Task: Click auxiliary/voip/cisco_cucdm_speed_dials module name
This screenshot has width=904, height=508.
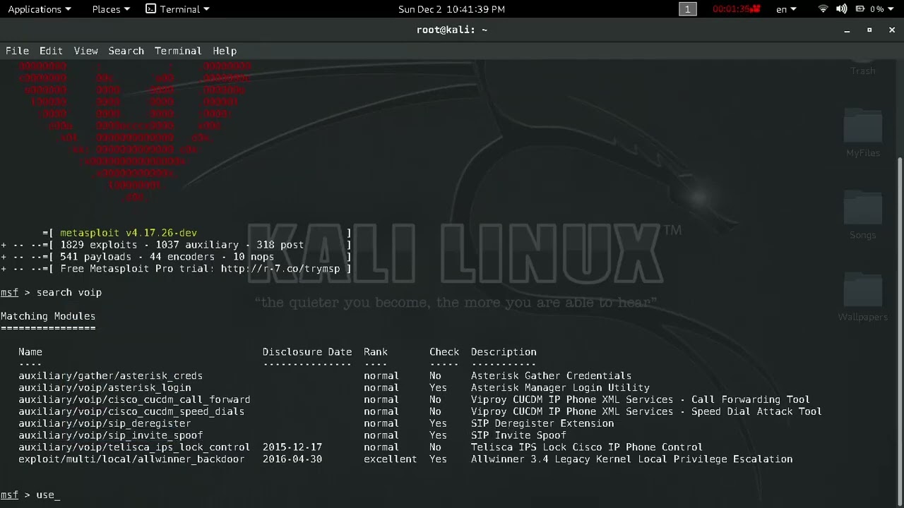Action: pyautogui.click(x=131, y=412)
